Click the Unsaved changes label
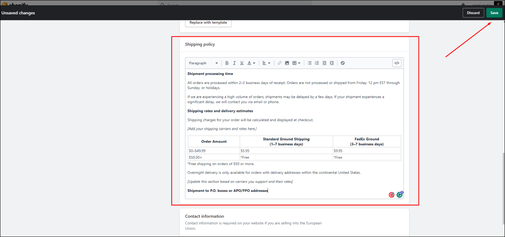Screen dimensions: 505x237 [x=18, y=13]
